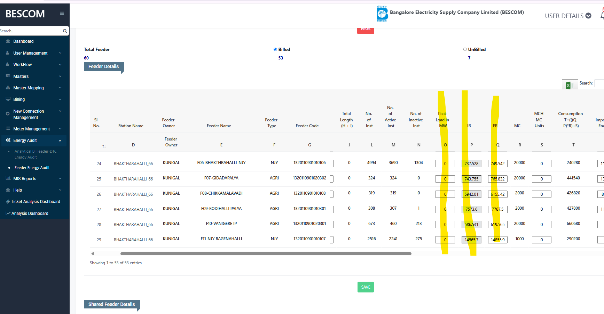
Task: Click Peak Load field for F06-BHAKTHRAHALLI-NJY
Action: pyautogui.click(x=445, y=163)
